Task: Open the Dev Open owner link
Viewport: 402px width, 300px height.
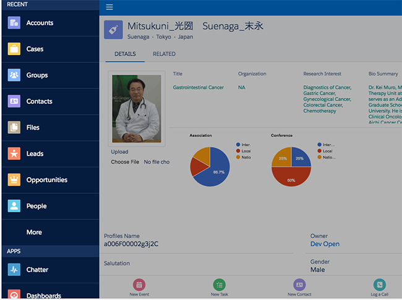Action: [x=325, y=244]
